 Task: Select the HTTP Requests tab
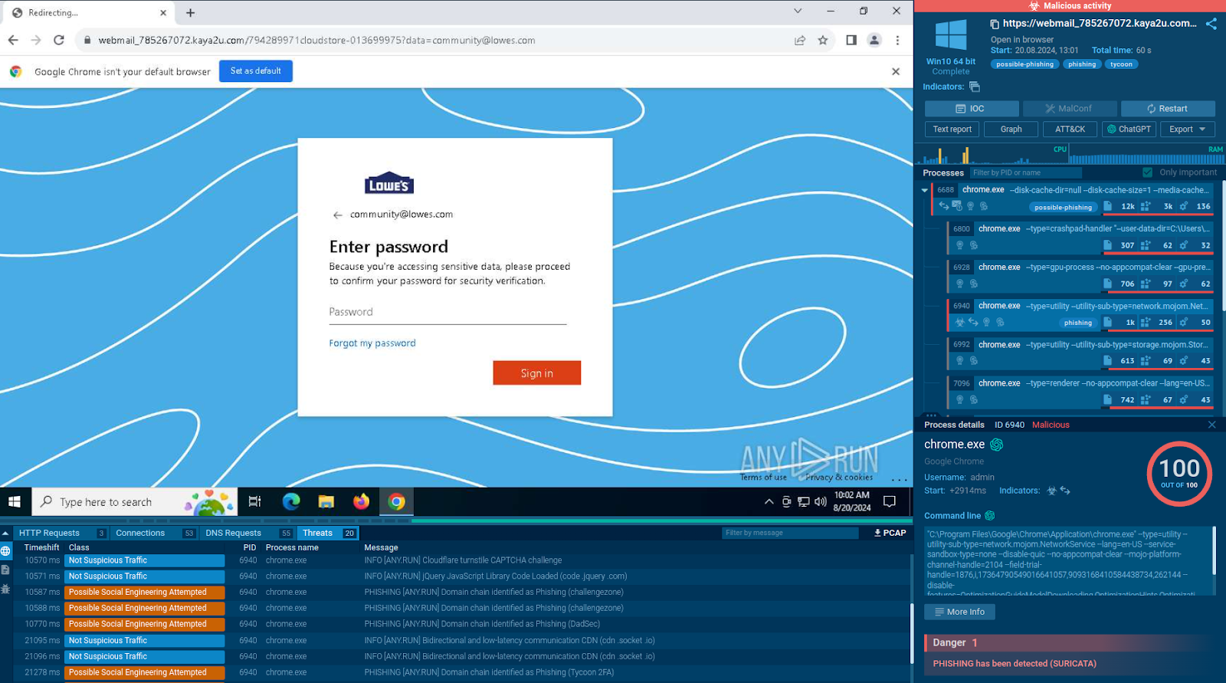pos(49,533)
